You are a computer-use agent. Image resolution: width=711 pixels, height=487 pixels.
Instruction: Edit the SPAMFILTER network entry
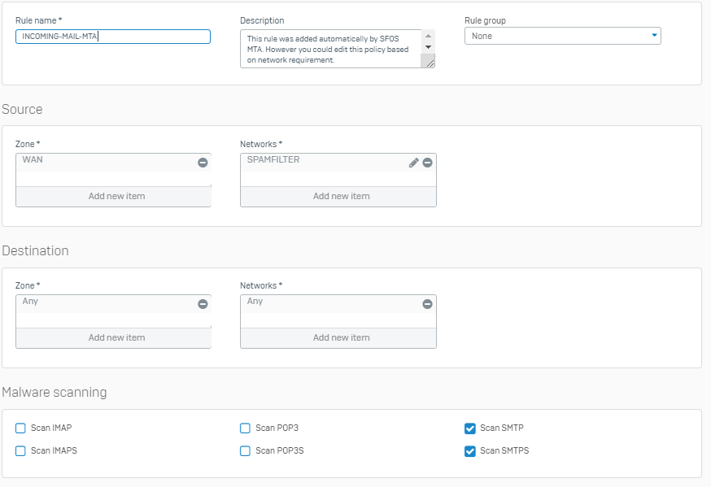413,163
